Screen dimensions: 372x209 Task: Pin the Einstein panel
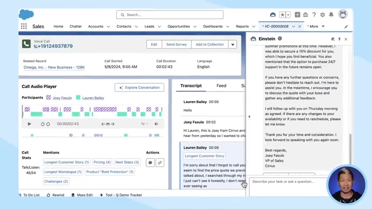pos(339,39)
